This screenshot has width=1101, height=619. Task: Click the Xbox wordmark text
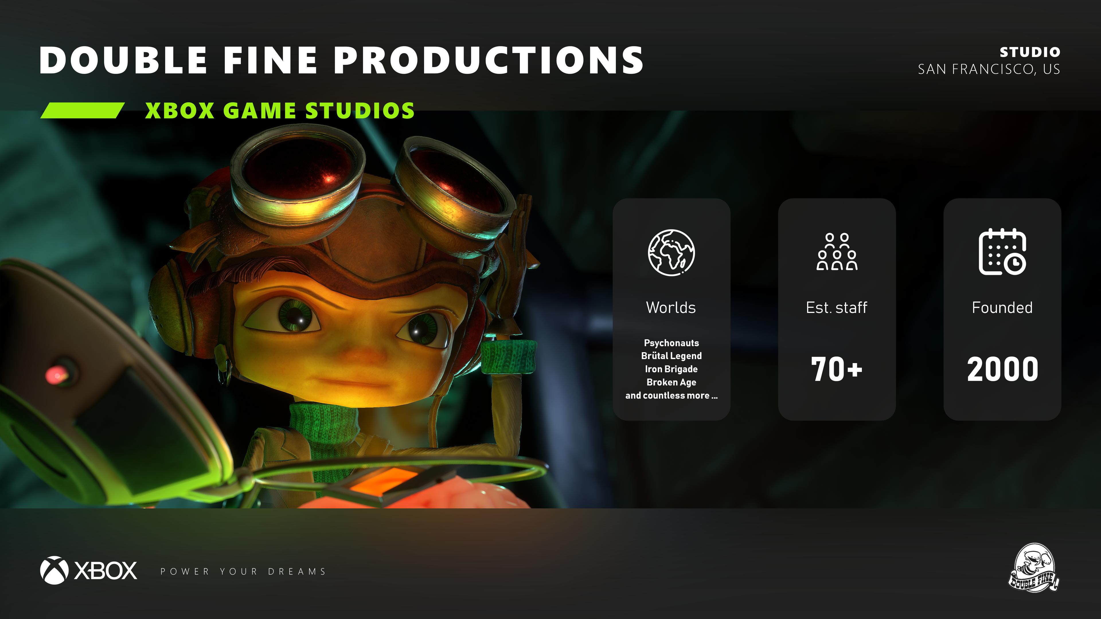point(106,571)
